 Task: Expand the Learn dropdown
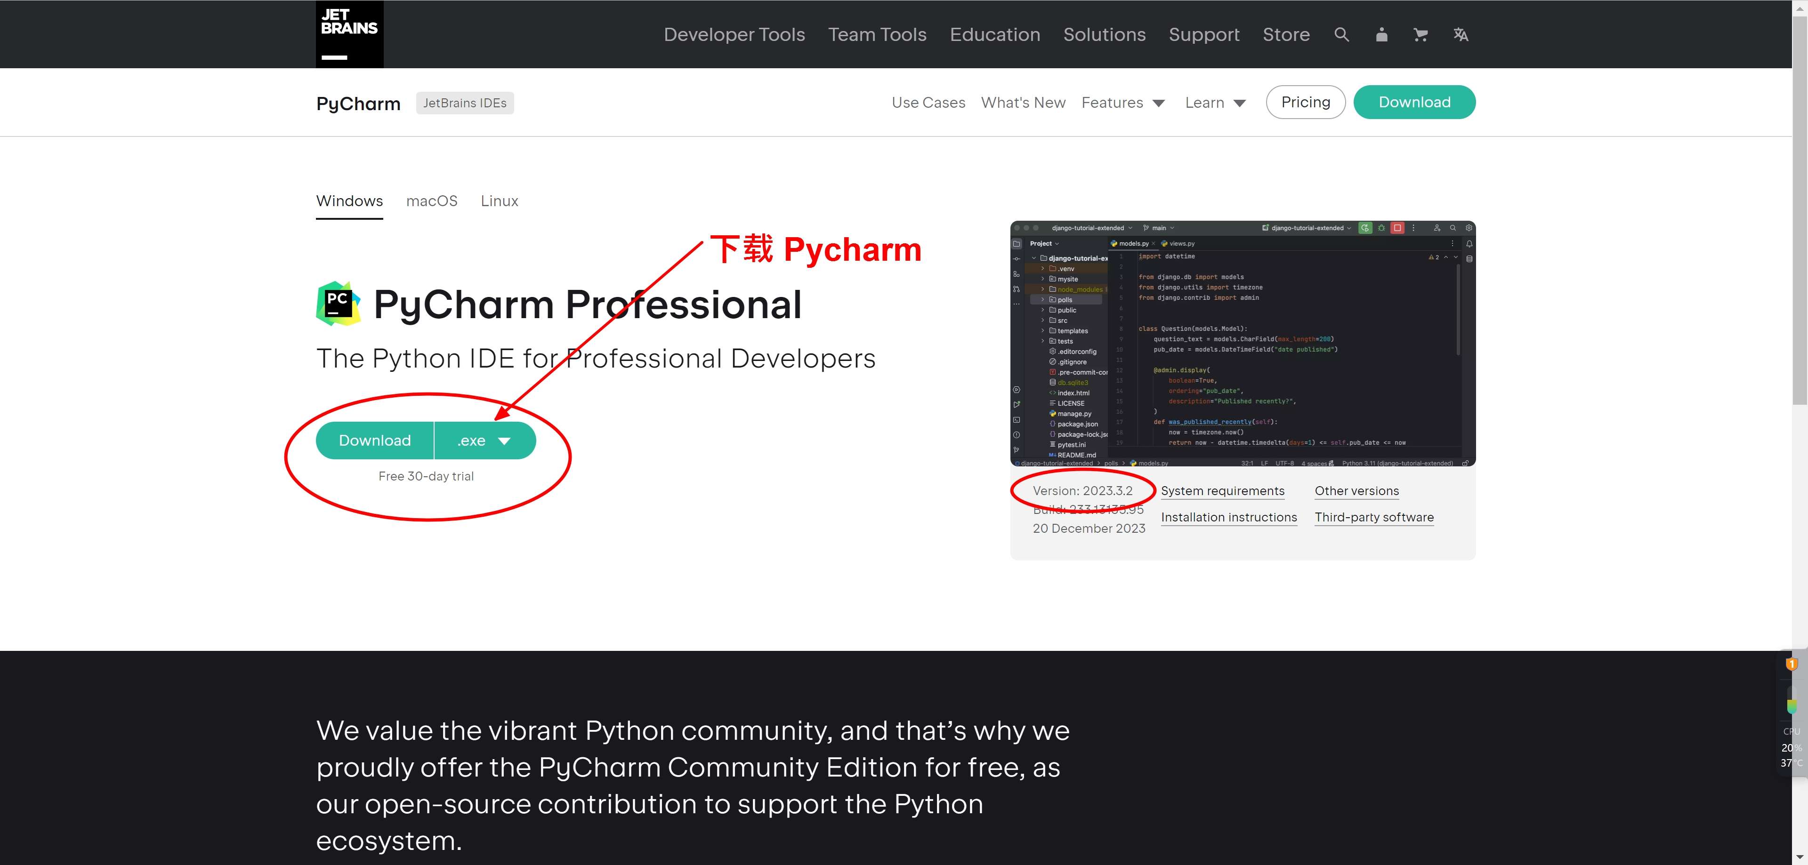pos(1215,103)
